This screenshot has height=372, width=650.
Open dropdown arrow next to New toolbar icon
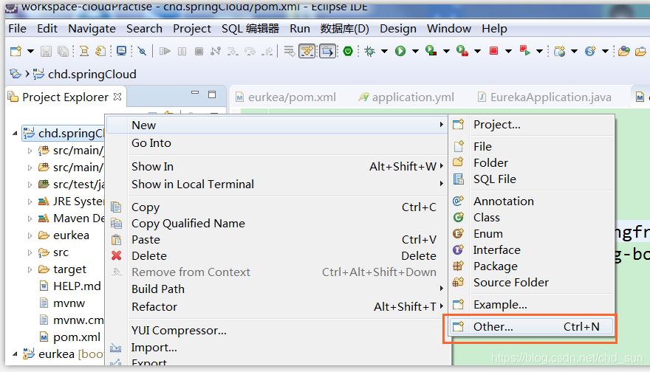point(30,52)
